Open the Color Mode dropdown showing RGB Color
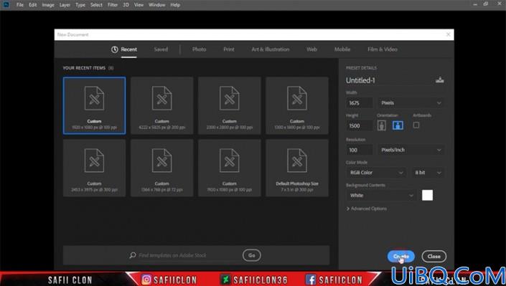Image resolution: width=506 pixels, height=286 pixels. [x=376, y=173]
